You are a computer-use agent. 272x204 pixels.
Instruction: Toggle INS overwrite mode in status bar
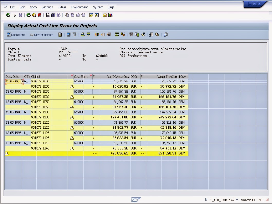pos(260,200)
